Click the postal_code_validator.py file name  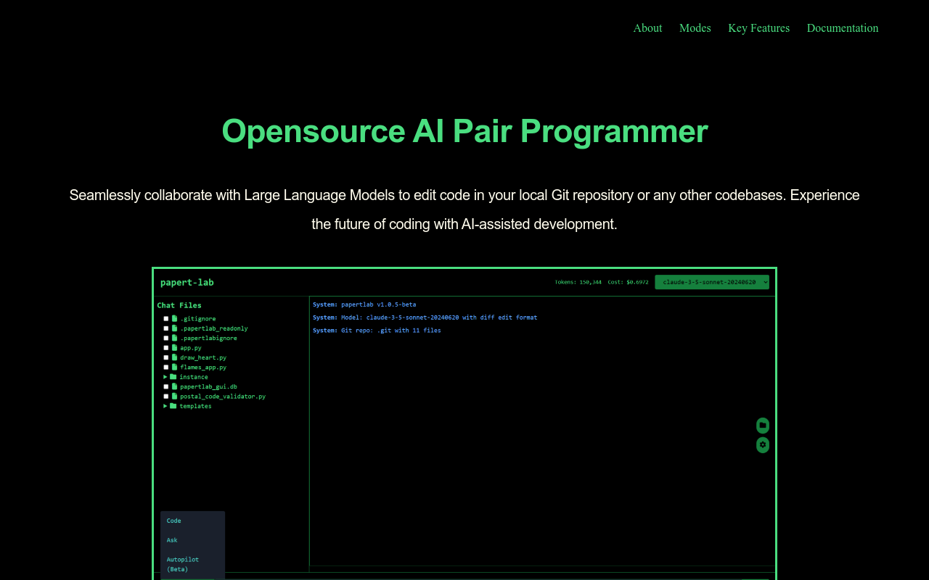pyautogui.click(x=223, y=396)
